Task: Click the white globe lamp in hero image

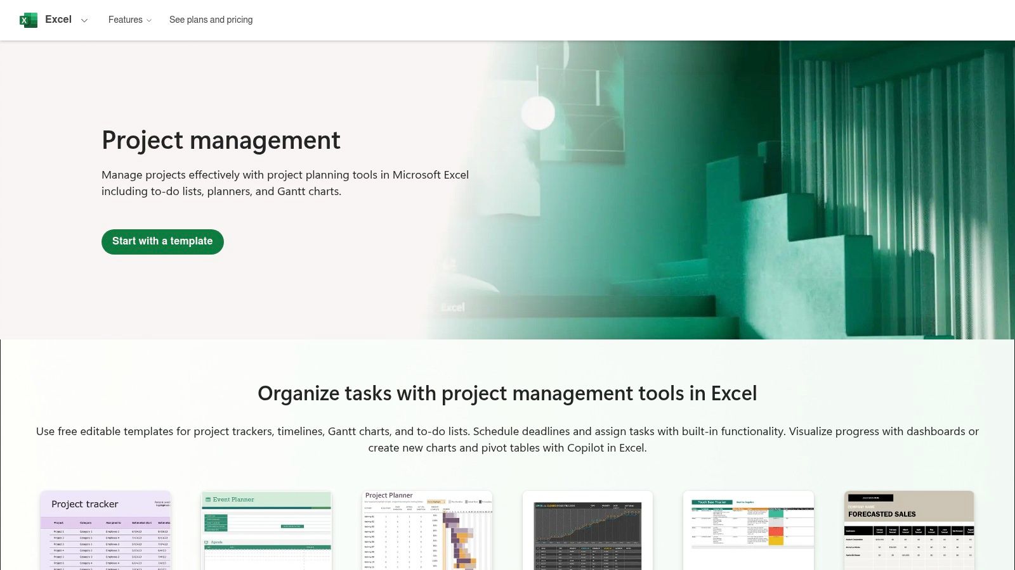Action: pos(538,113)
